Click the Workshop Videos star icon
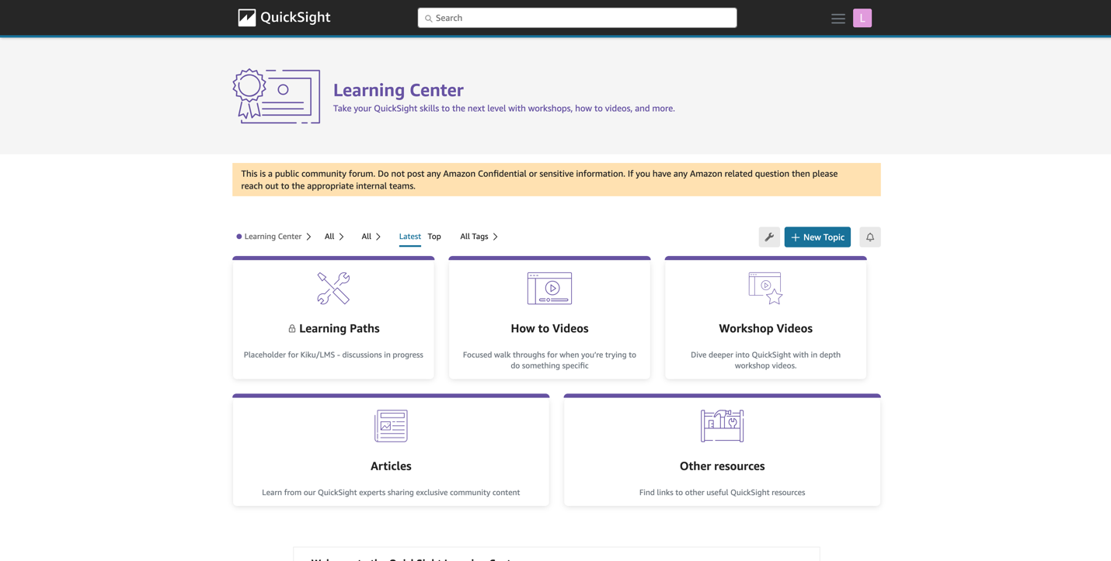This screenshot has width=1111, height=561. click(x=765, y=289)
